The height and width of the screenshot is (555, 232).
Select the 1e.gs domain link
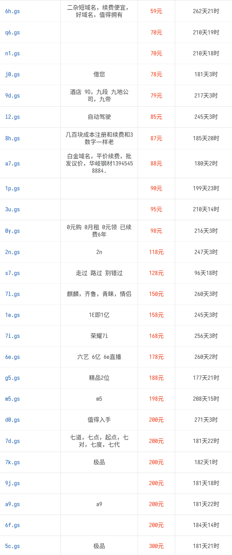(x=13, y=315)
